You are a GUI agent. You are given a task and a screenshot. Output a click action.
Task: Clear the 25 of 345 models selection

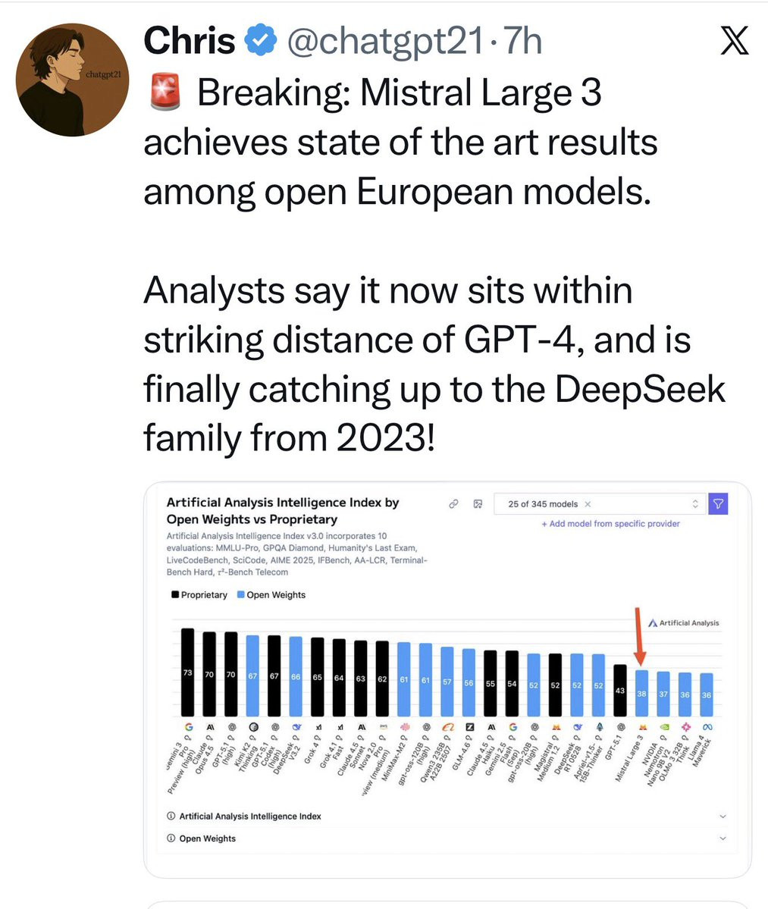tap(588, 503)
